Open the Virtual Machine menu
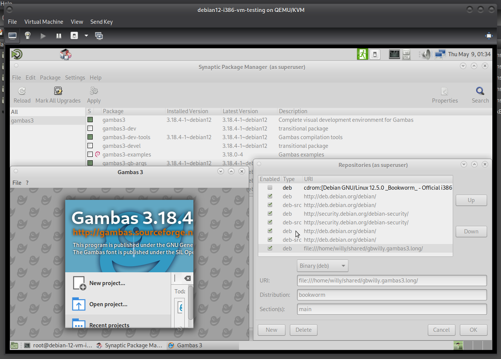501x359 pixels. (44, 22)
